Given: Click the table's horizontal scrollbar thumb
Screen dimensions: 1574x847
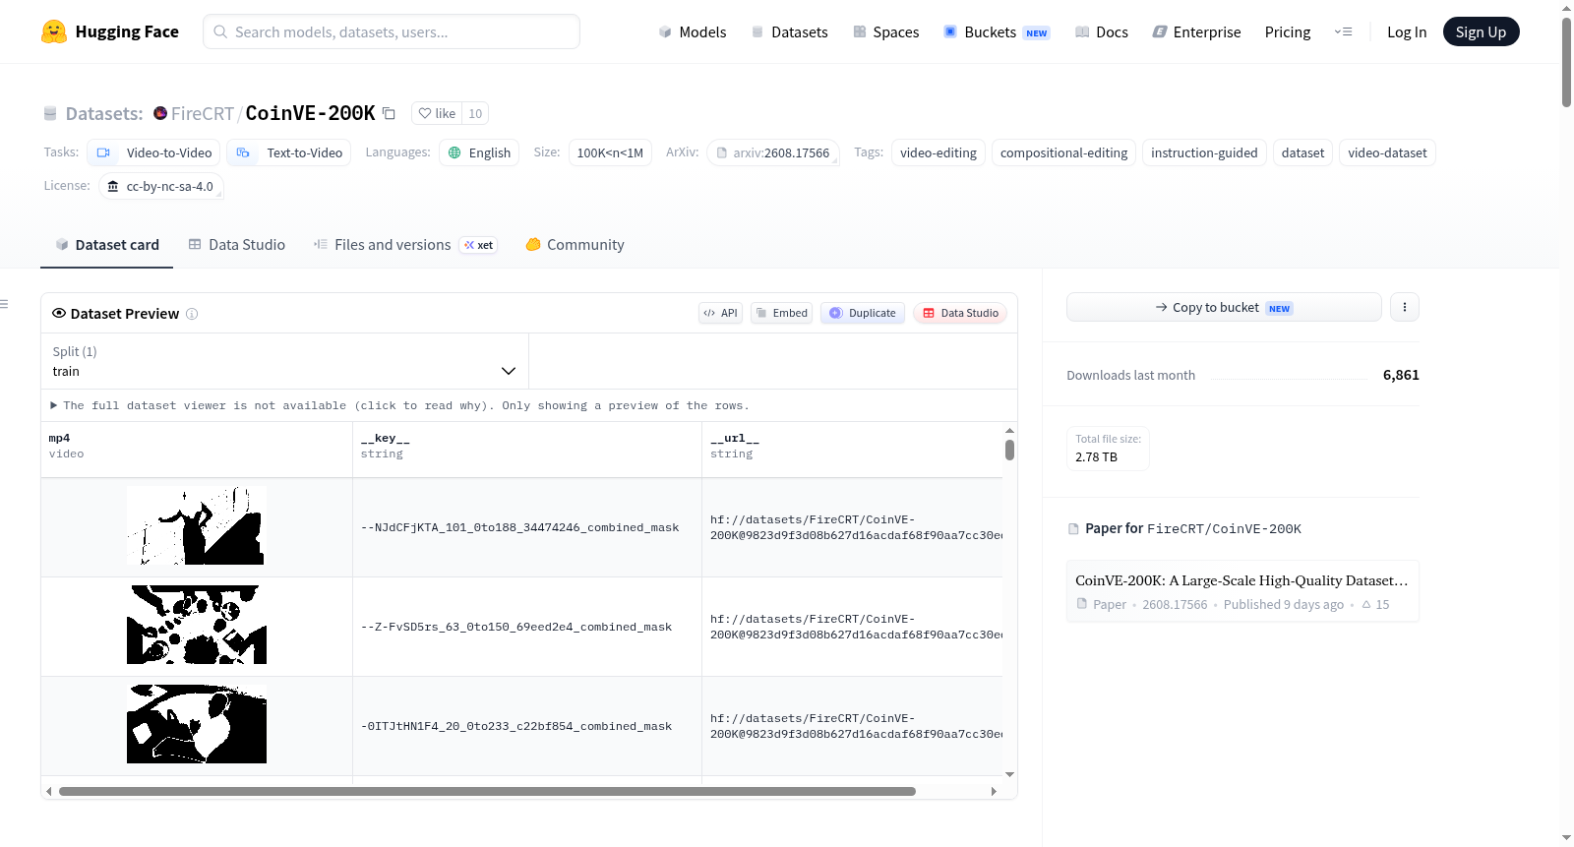Looking at the screenshot, I should [x=487, y=791].
